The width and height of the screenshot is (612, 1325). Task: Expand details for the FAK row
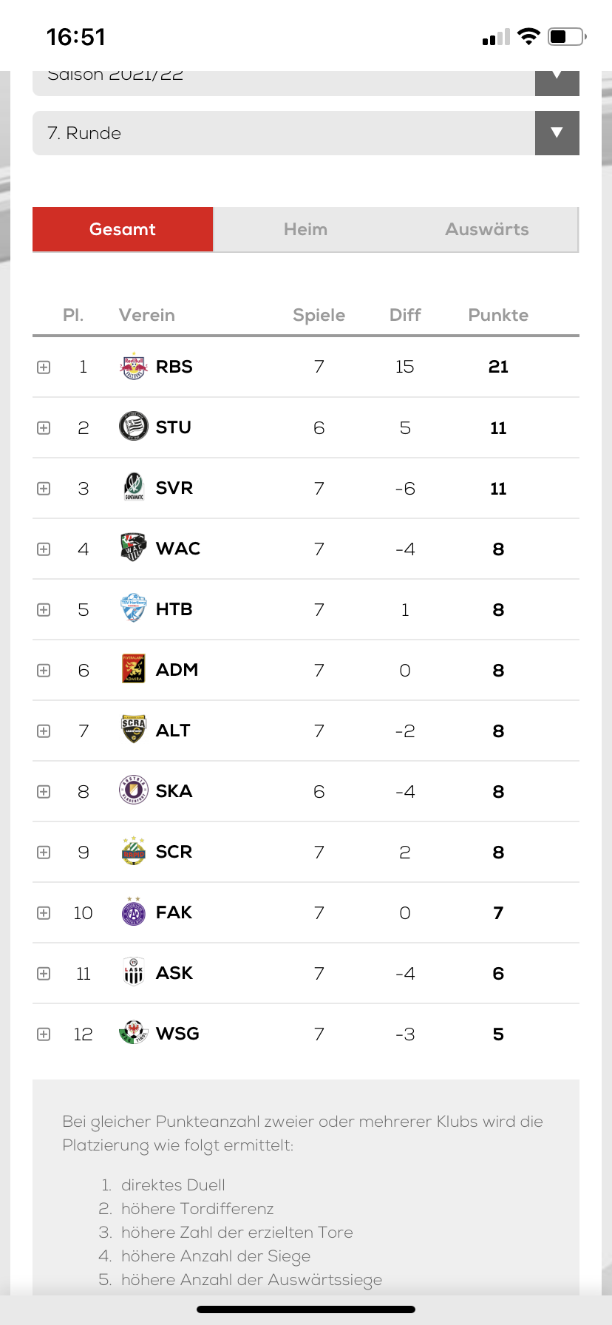(x=44, y=913)
